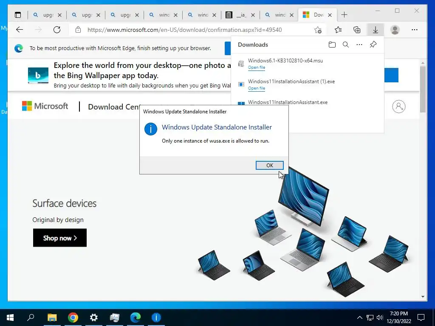Viewport: 435px width, 326px height.
Task: Open downloads folder icon in Downloads panel
Action: point(332,45)
